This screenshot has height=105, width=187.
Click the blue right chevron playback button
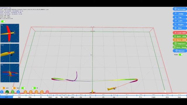(x=18, y=92)
